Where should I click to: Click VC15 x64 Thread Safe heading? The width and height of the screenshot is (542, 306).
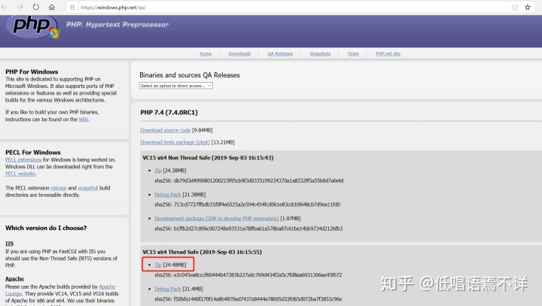click(202, 252)
